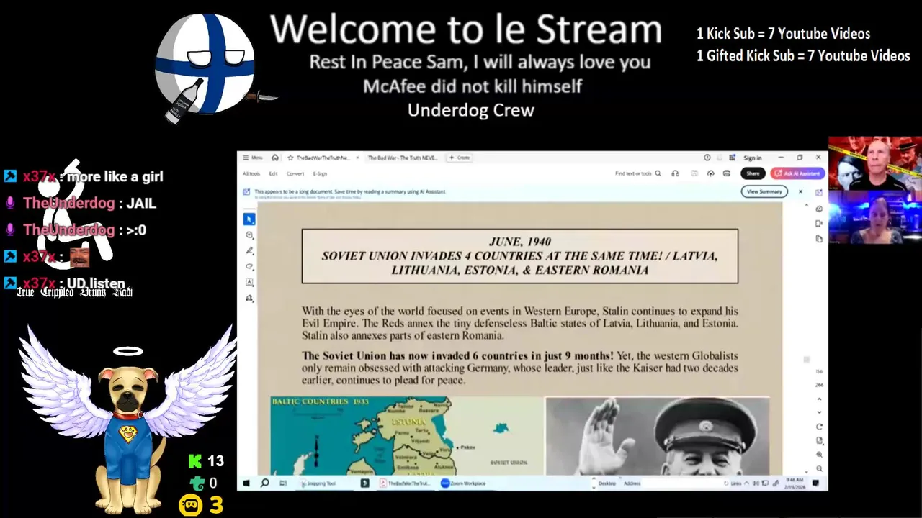
Task: Show hidden tray icons chevron
Action: (746, 483)
